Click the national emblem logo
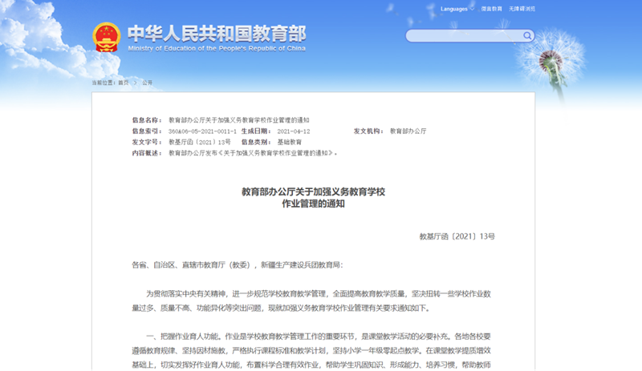The width and height of the screenshot is (642, 371). (107, 37)
